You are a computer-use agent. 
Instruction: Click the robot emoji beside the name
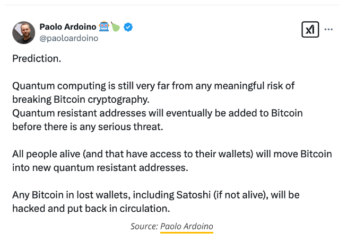(104, 26)
